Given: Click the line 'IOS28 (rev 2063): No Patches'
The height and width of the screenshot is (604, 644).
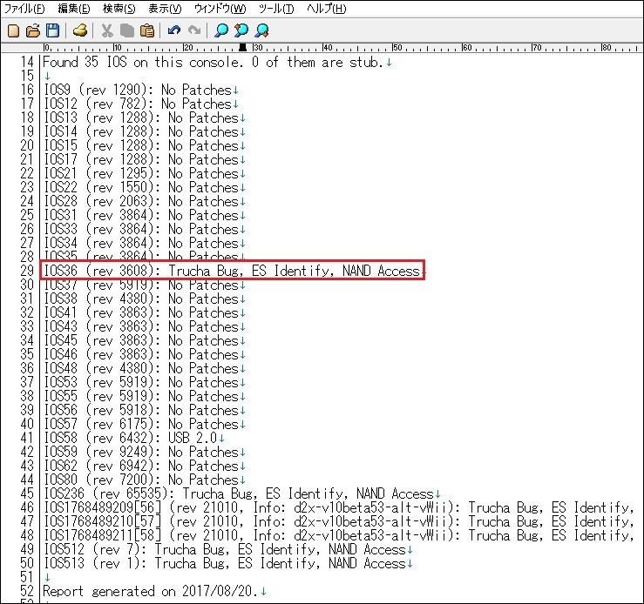Looking at the screenshot, I should pyautogui.click(x=144, y=201).
